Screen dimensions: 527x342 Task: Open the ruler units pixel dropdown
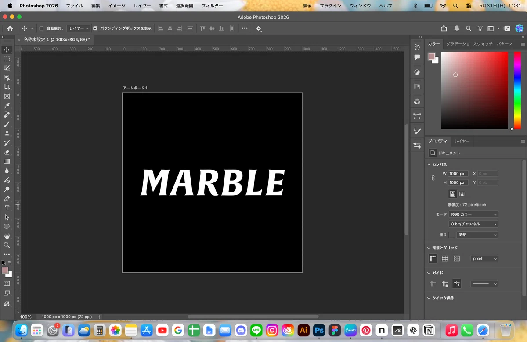click(484, 259)
